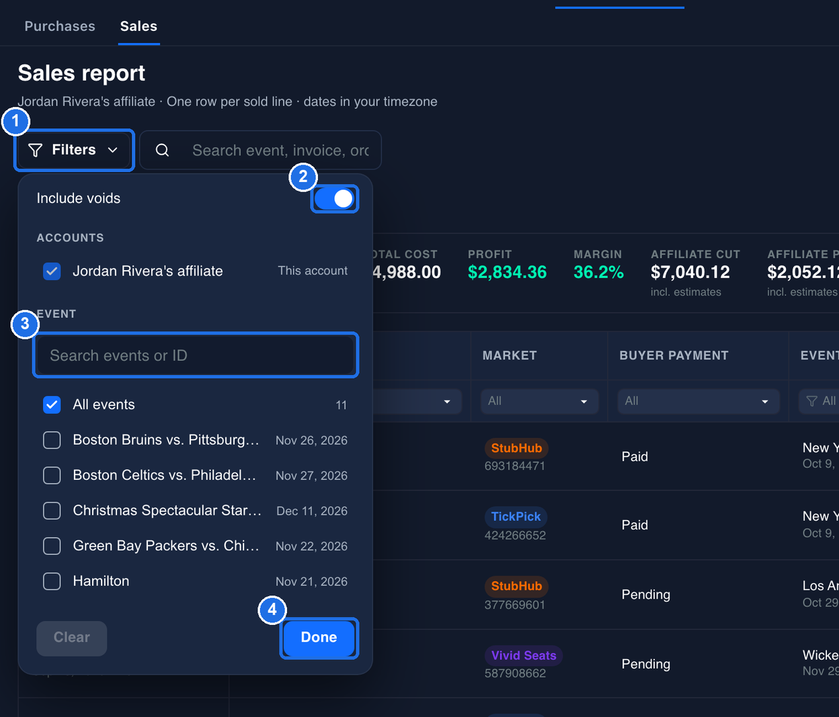The height and width of the screenshot is (717, 839).
Task: Check Boston Celtics vs. Philadelphia event
Action: click(x=52, y=475)
